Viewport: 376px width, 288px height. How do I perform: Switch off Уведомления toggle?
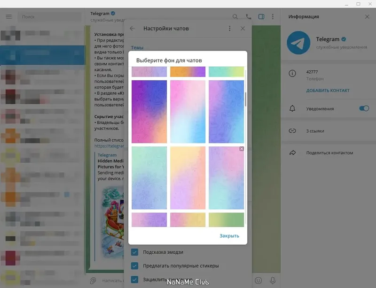364,108
